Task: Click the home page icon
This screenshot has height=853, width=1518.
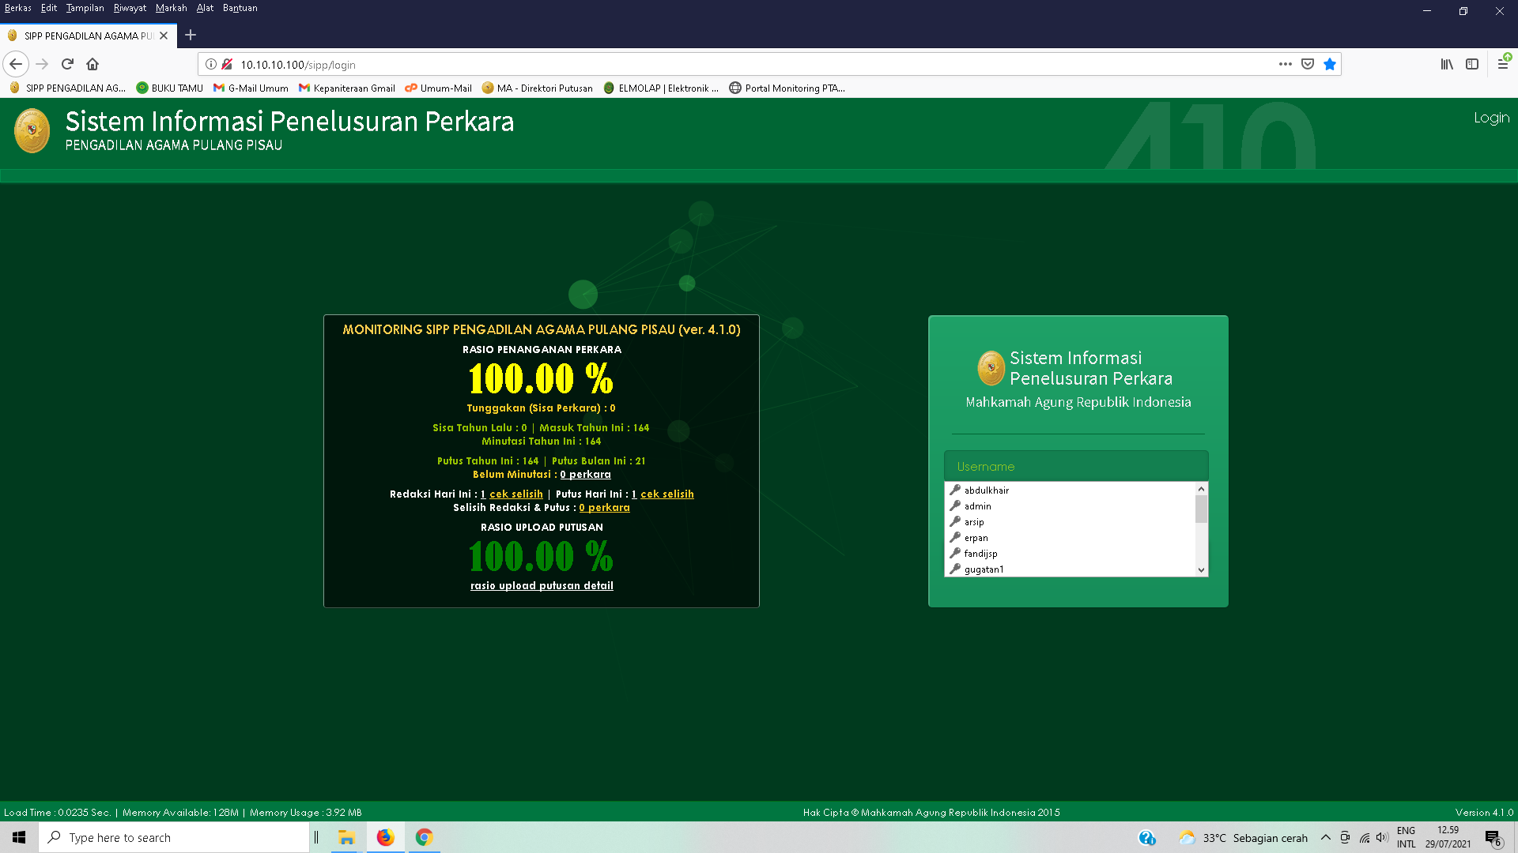Action: [93, 64]
